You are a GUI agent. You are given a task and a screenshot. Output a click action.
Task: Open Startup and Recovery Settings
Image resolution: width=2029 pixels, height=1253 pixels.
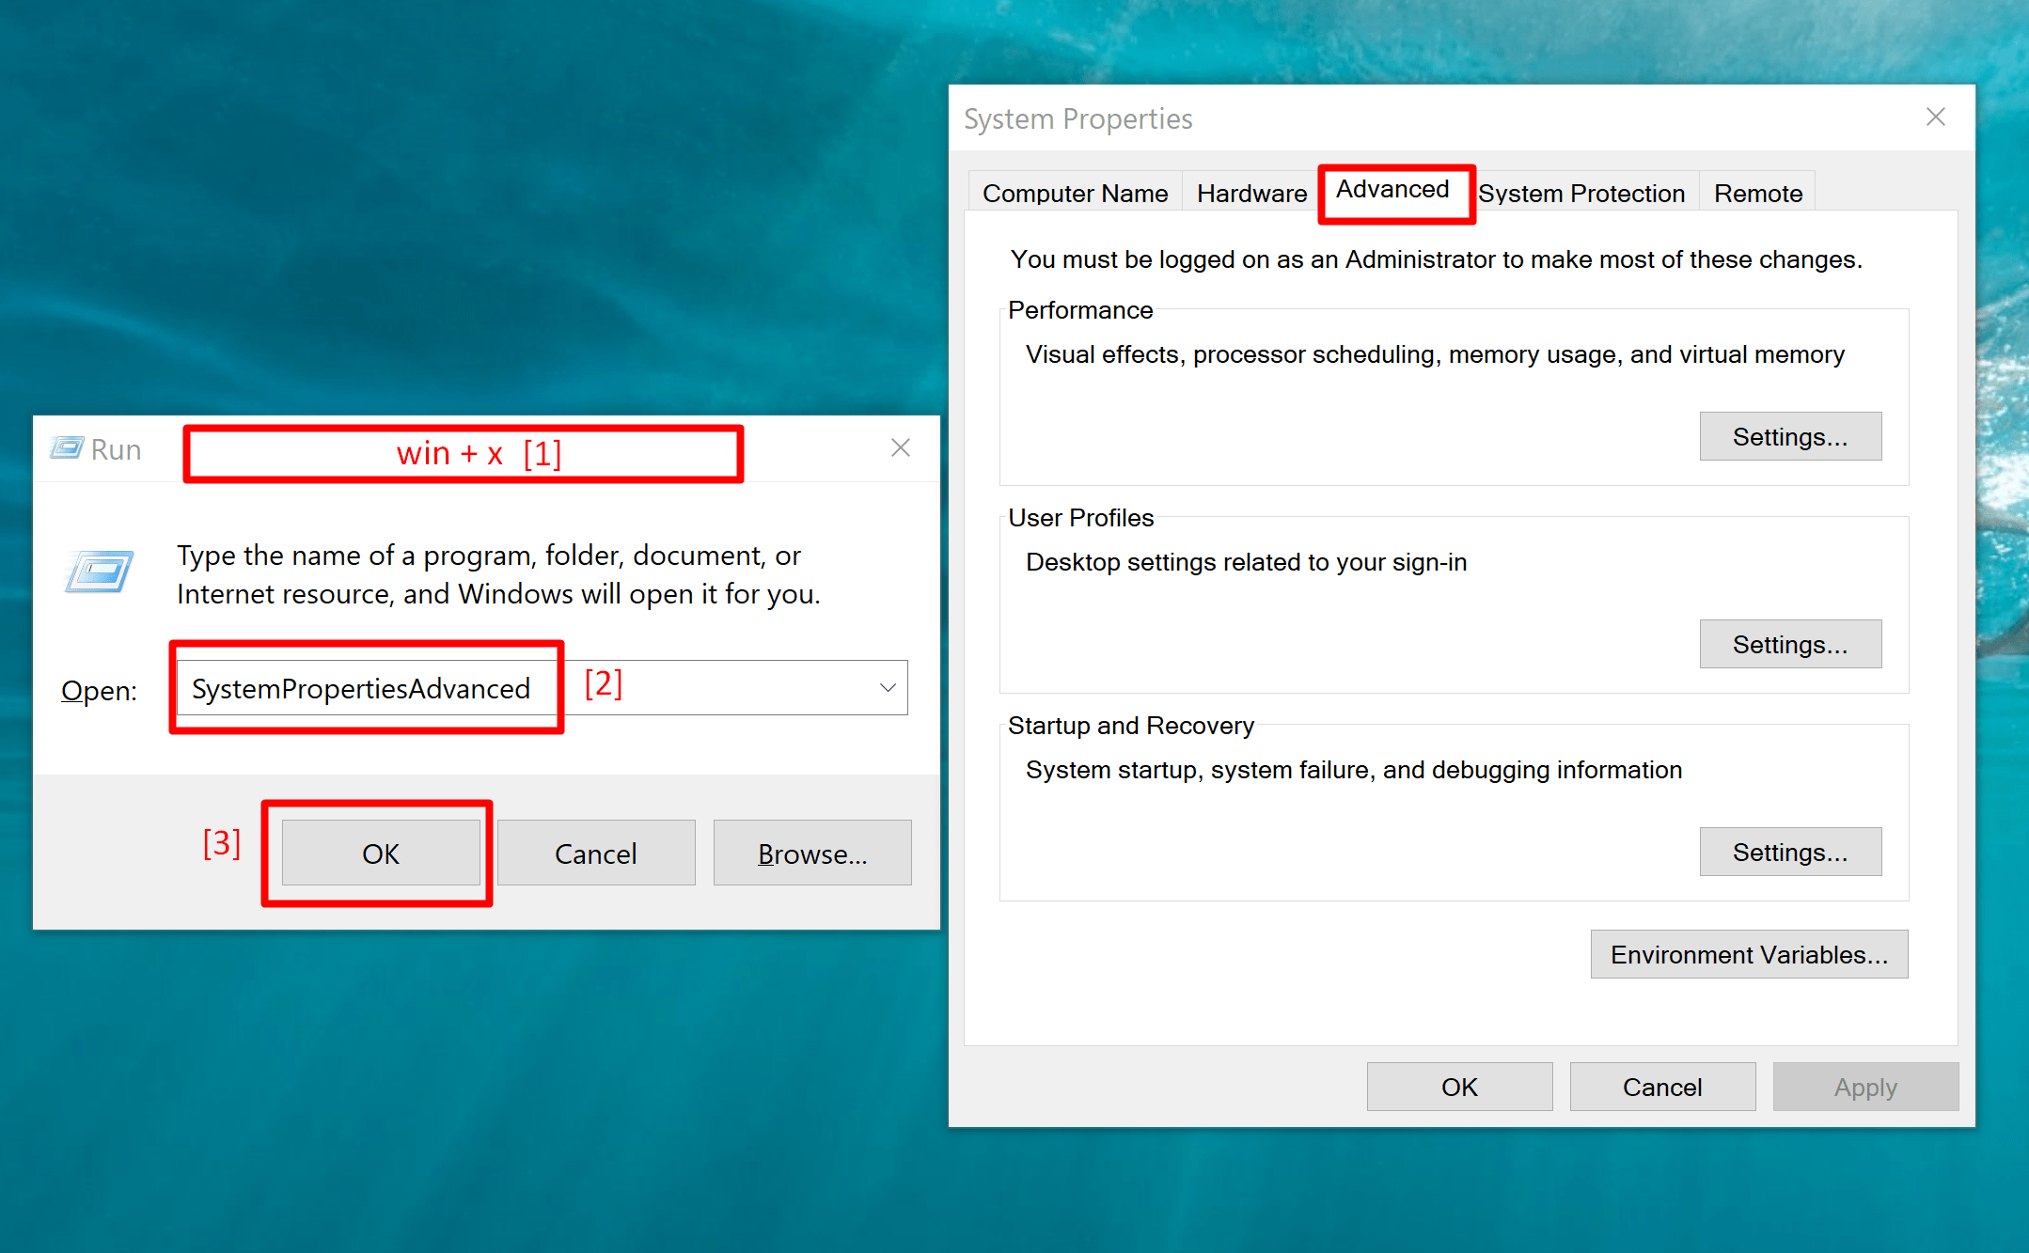click(1789, 853)
